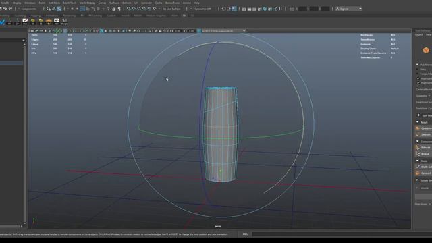Image resolution: width=432 pixels, height=243 pixels.
Task: Expand the Soft Selection section
Action: pos(418,115)
